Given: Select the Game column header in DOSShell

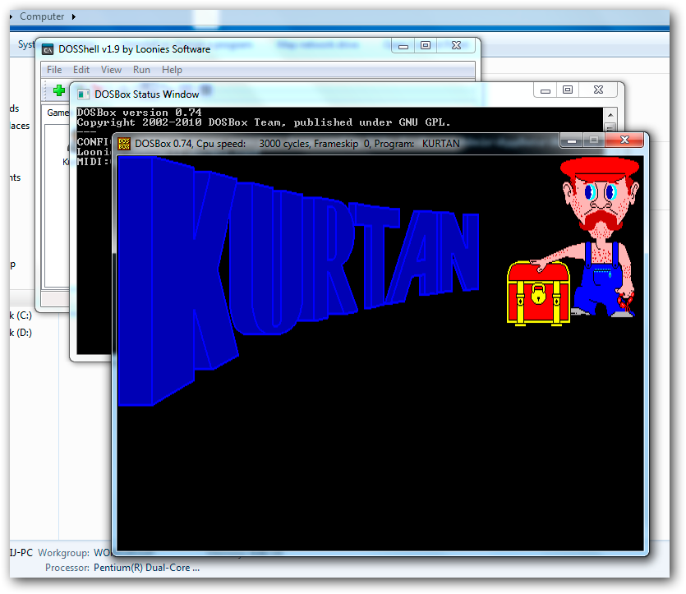Looking at the screenshot, I should point(58,113).
